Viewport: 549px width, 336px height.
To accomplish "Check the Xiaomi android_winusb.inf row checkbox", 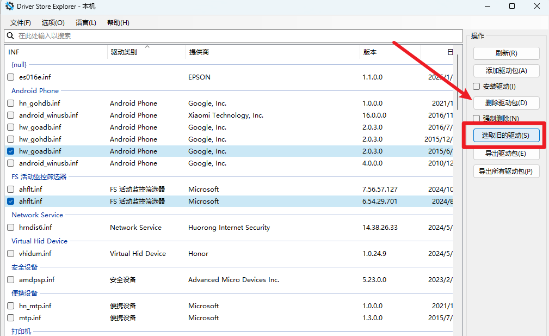I will click(11, 115).
